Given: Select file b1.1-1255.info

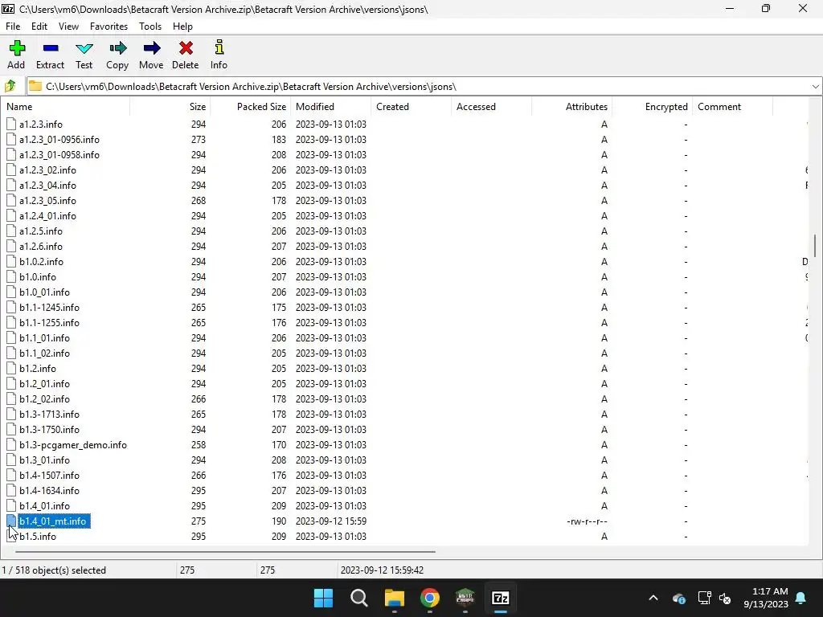Looking at the screenshot, I should pyautogui.click(x=49, y=323).
